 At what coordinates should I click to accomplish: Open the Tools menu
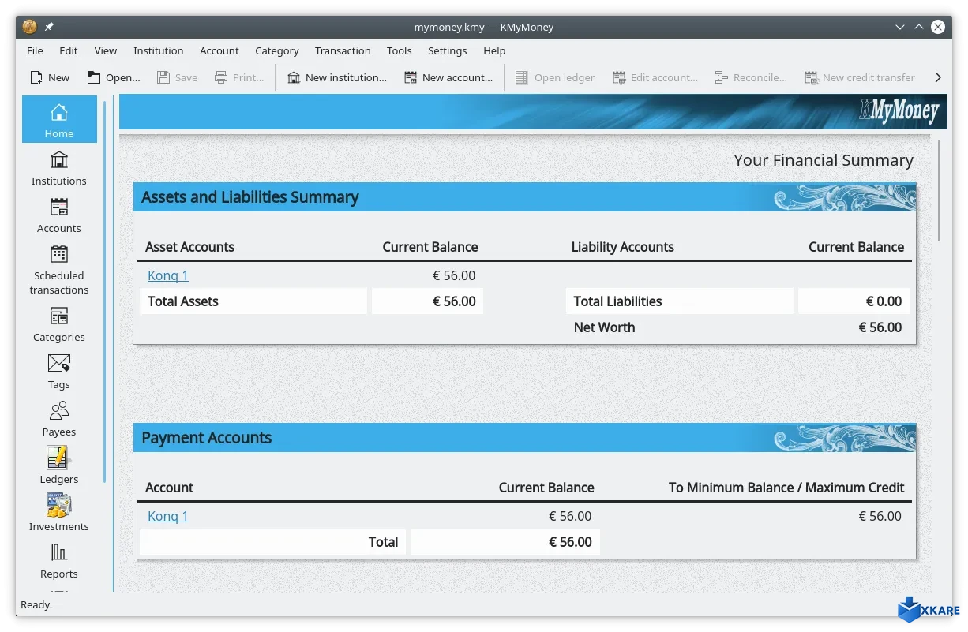(x=400, y=50)
